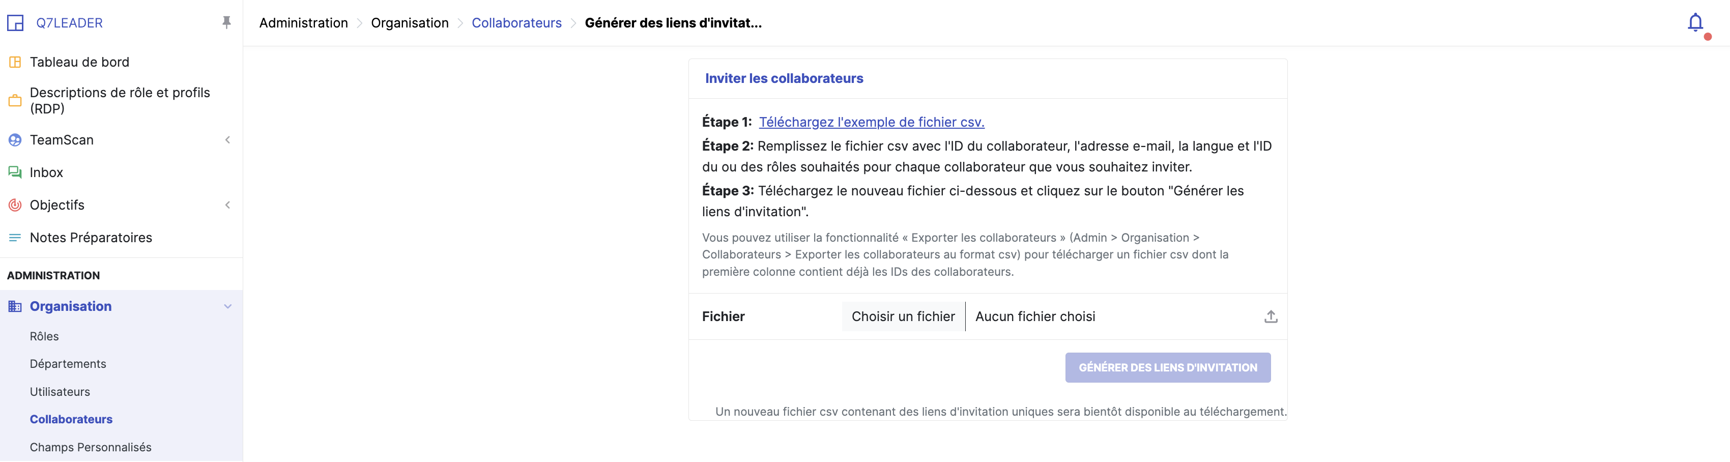Open Utilisateurs submenu item
The image size is (1730, 462).
click(x=60, y=392)
